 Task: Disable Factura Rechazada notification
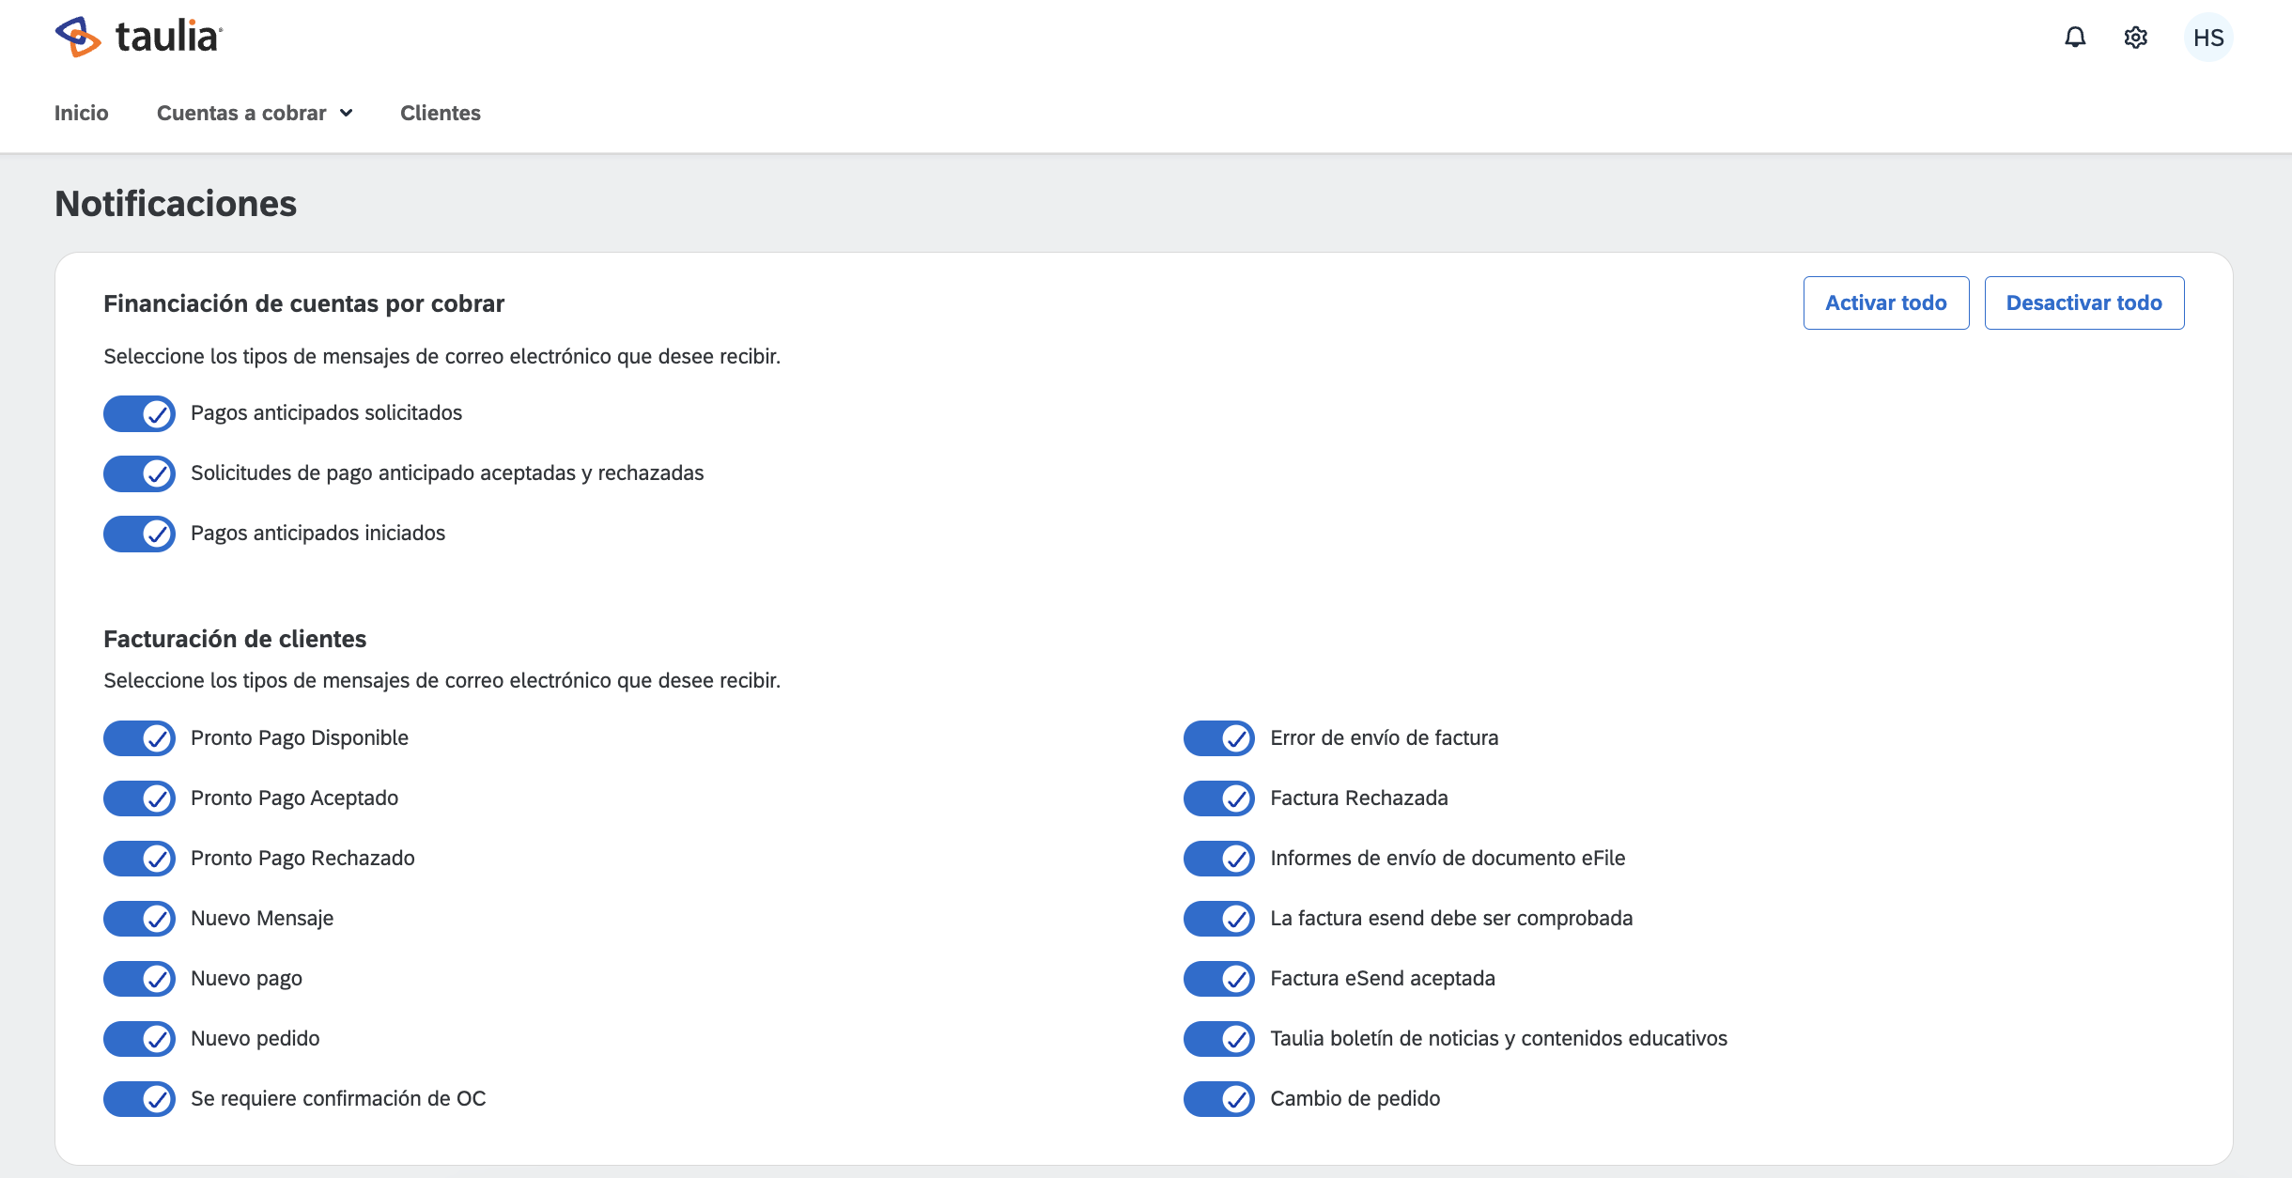1219,798
